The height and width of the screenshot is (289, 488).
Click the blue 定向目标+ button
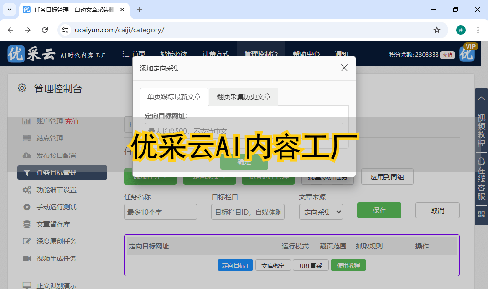(235, 266)
